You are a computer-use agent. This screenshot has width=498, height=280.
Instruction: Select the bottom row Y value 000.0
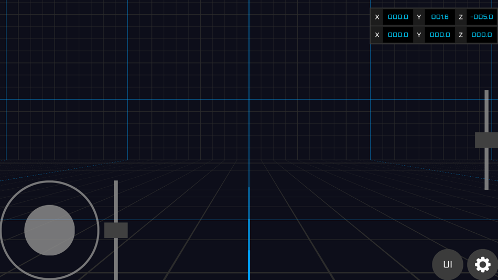(440, 35)
